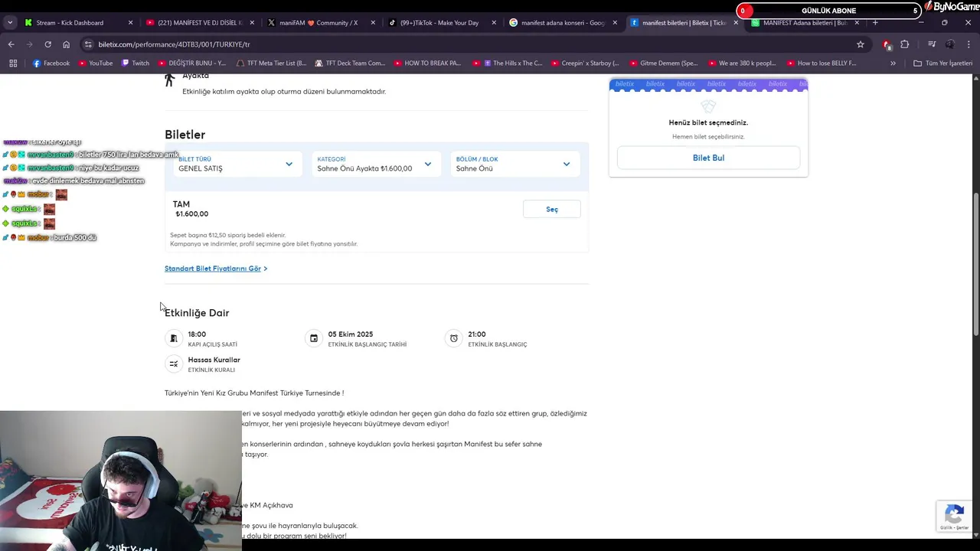This screenshot has height=551, width=980.
Task: Click the Bilet Bul button
Action: 708,158
